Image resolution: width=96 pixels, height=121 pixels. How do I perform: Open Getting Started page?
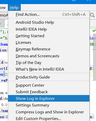pos(49,36)
